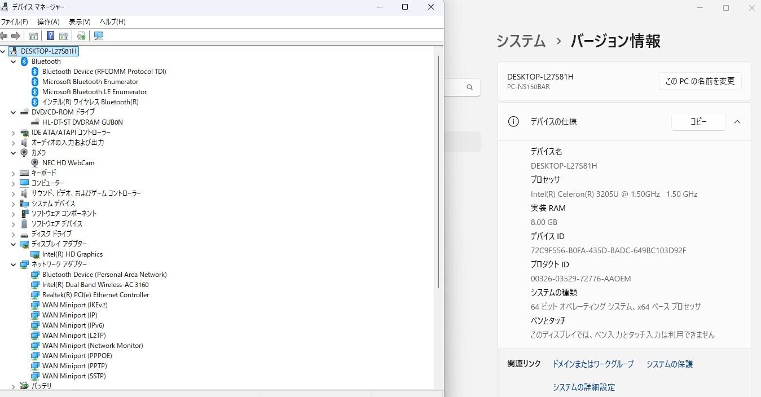Viewport: 761px width, 397px height.
Task: Click the update driver toolbar icon
Action: click(81, 36)
